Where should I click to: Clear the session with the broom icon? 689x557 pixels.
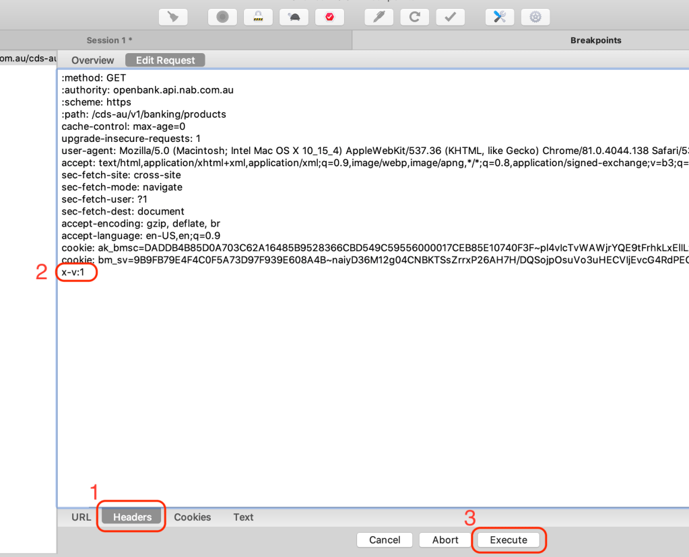[173, 17]
